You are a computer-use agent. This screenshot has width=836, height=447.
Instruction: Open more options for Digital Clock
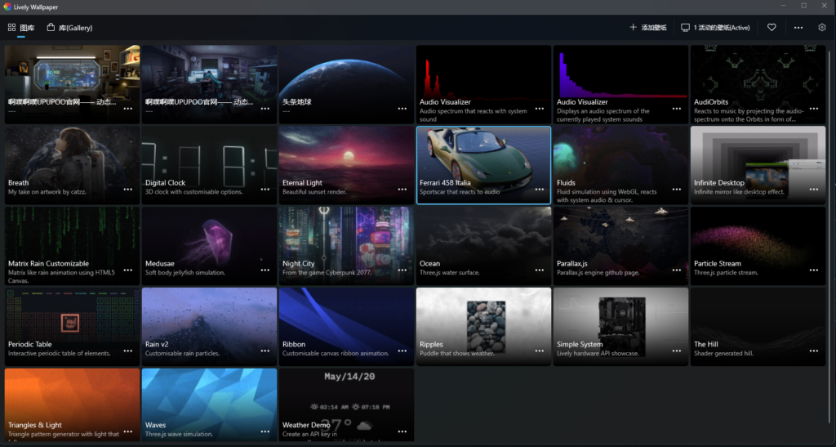265,190
